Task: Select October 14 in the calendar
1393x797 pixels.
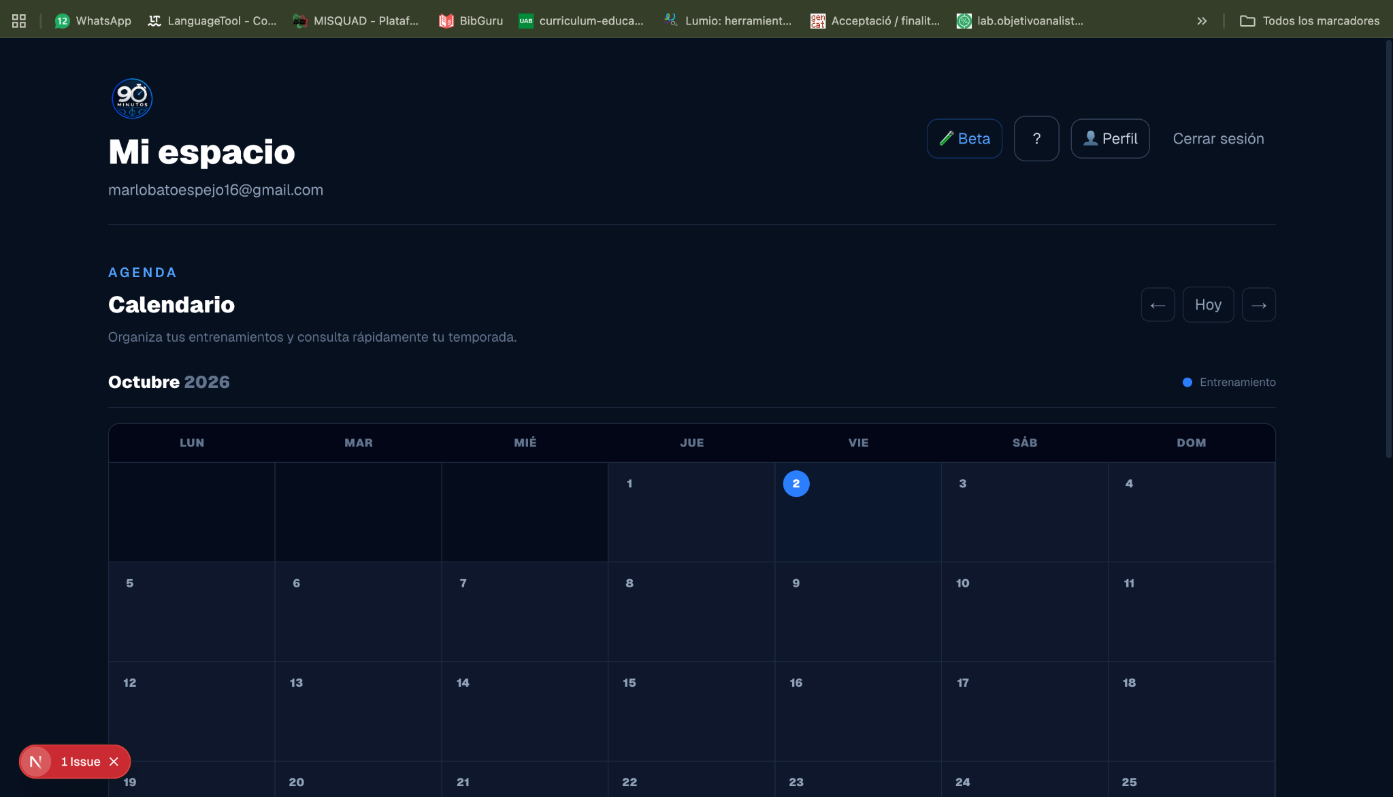Action: click(525, 711)
